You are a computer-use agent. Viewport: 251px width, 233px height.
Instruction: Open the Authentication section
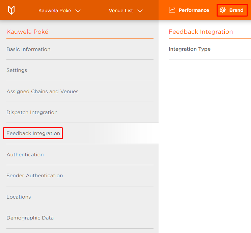click(80, 154)
